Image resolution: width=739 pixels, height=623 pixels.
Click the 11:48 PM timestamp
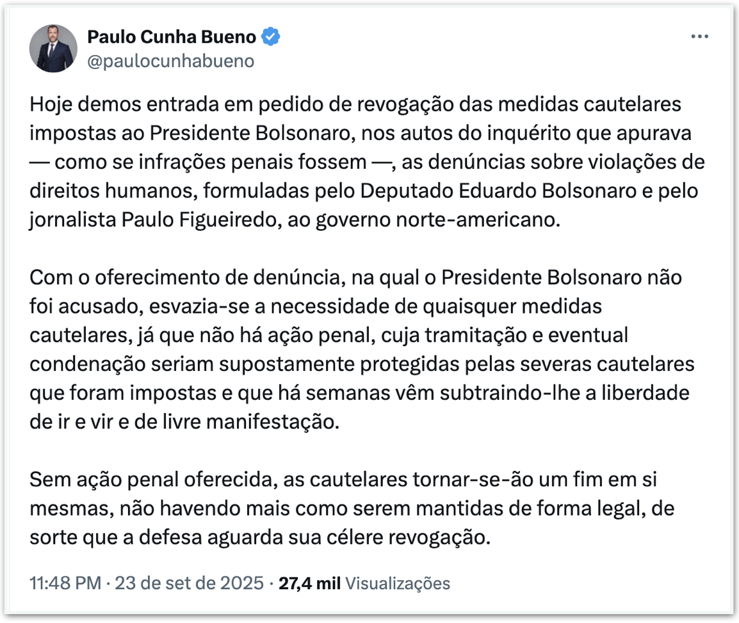(x=65, y=583)
